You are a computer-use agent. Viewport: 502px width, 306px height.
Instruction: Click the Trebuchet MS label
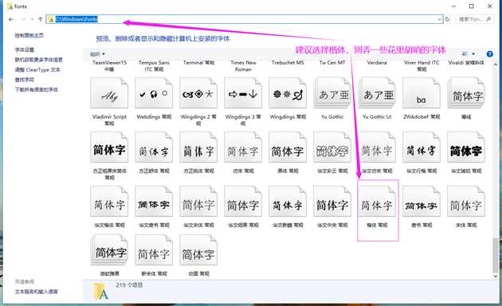288,62
